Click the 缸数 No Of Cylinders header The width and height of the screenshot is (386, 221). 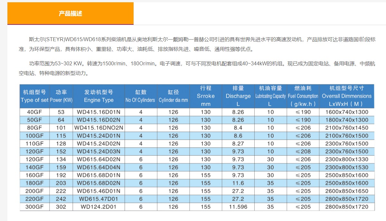[140, 96]
